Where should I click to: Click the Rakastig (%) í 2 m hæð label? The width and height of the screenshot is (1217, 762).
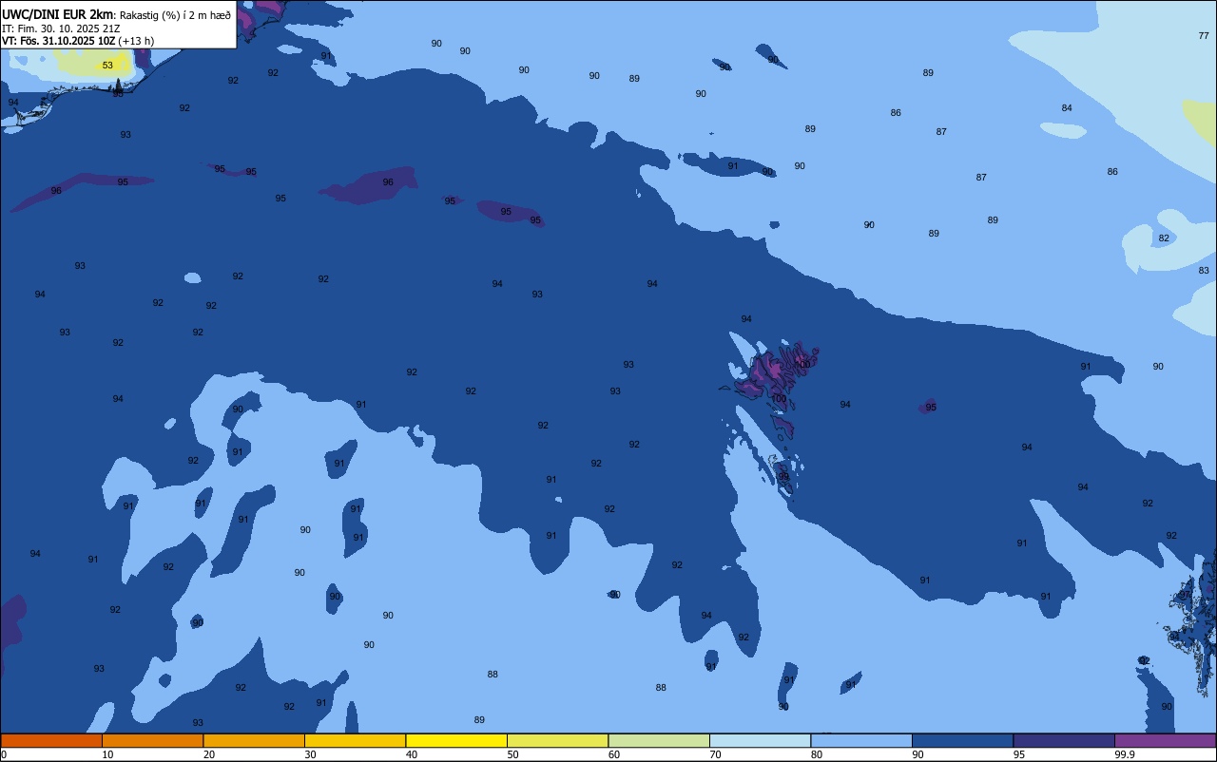175,14
